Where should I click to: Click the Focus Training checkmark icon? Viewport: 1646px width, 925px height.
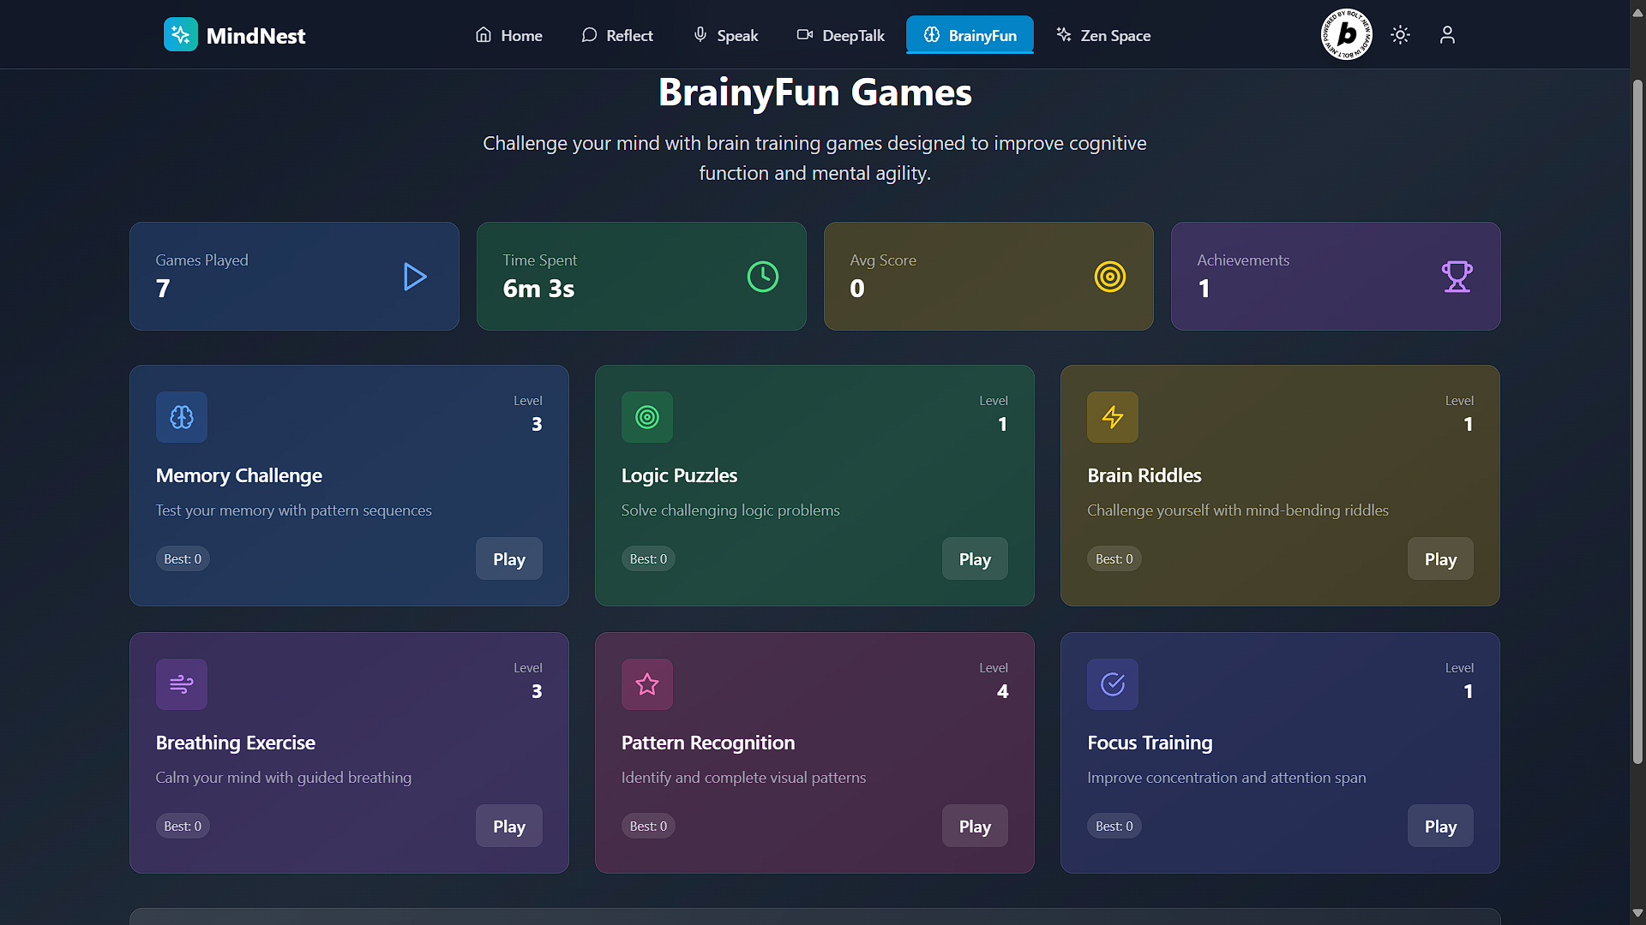pos(1113,684)
